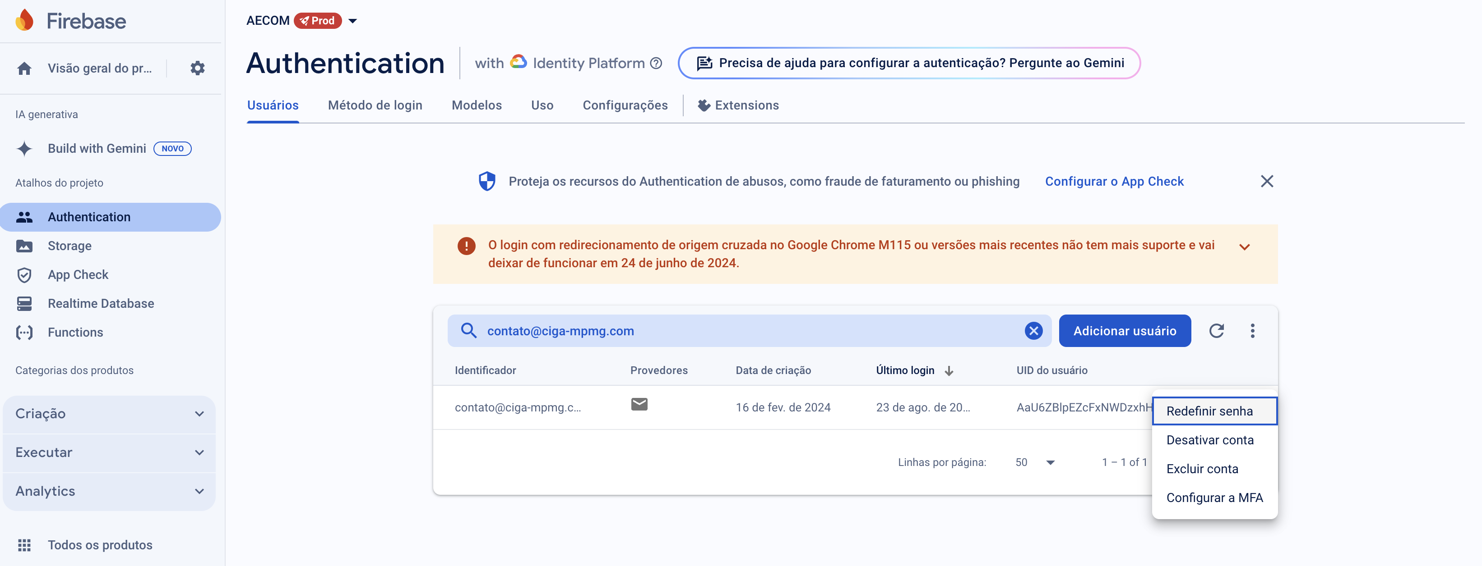Open project settings gear icon

click(197, 68)
